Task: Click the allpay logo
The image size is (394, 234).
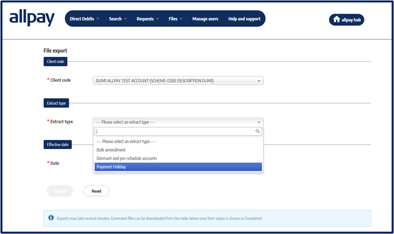Action: [x=32, y=18]
